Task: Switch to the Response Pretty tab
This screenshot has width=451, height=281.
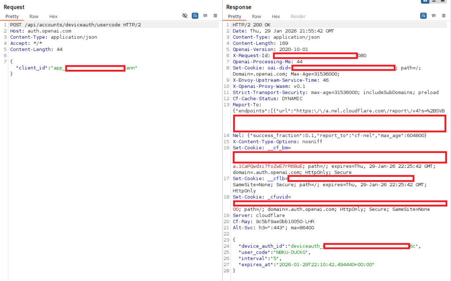Action: click(x=235, y=17)
